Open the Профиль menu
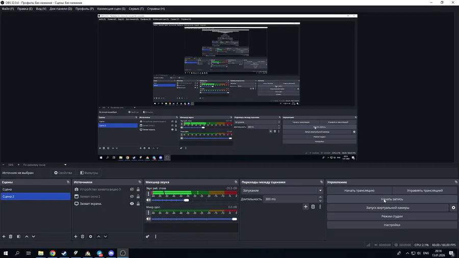 click(x=85, y=9)
